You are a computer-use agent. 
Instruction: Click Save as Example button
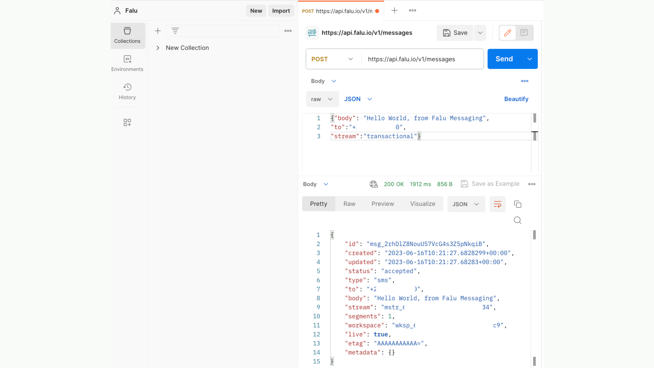(x=489, y=183)
